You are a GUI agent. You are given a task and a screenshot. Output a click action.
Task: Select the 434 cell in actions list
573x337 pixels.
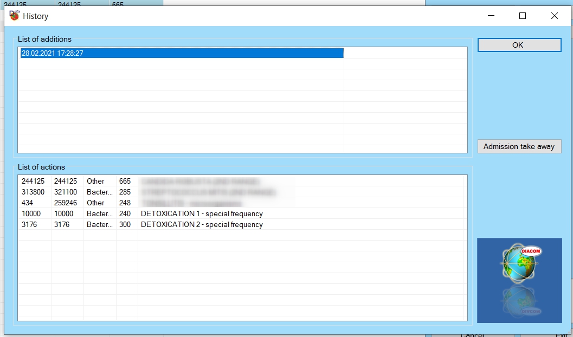coord(28,203)
